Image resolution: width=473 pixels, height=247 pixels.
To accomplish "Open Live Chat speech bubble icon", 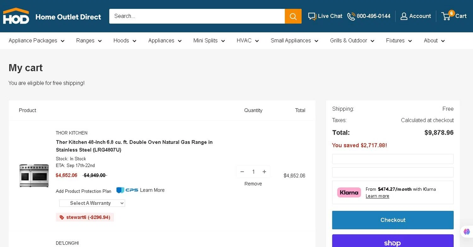I will click(312, 16).
